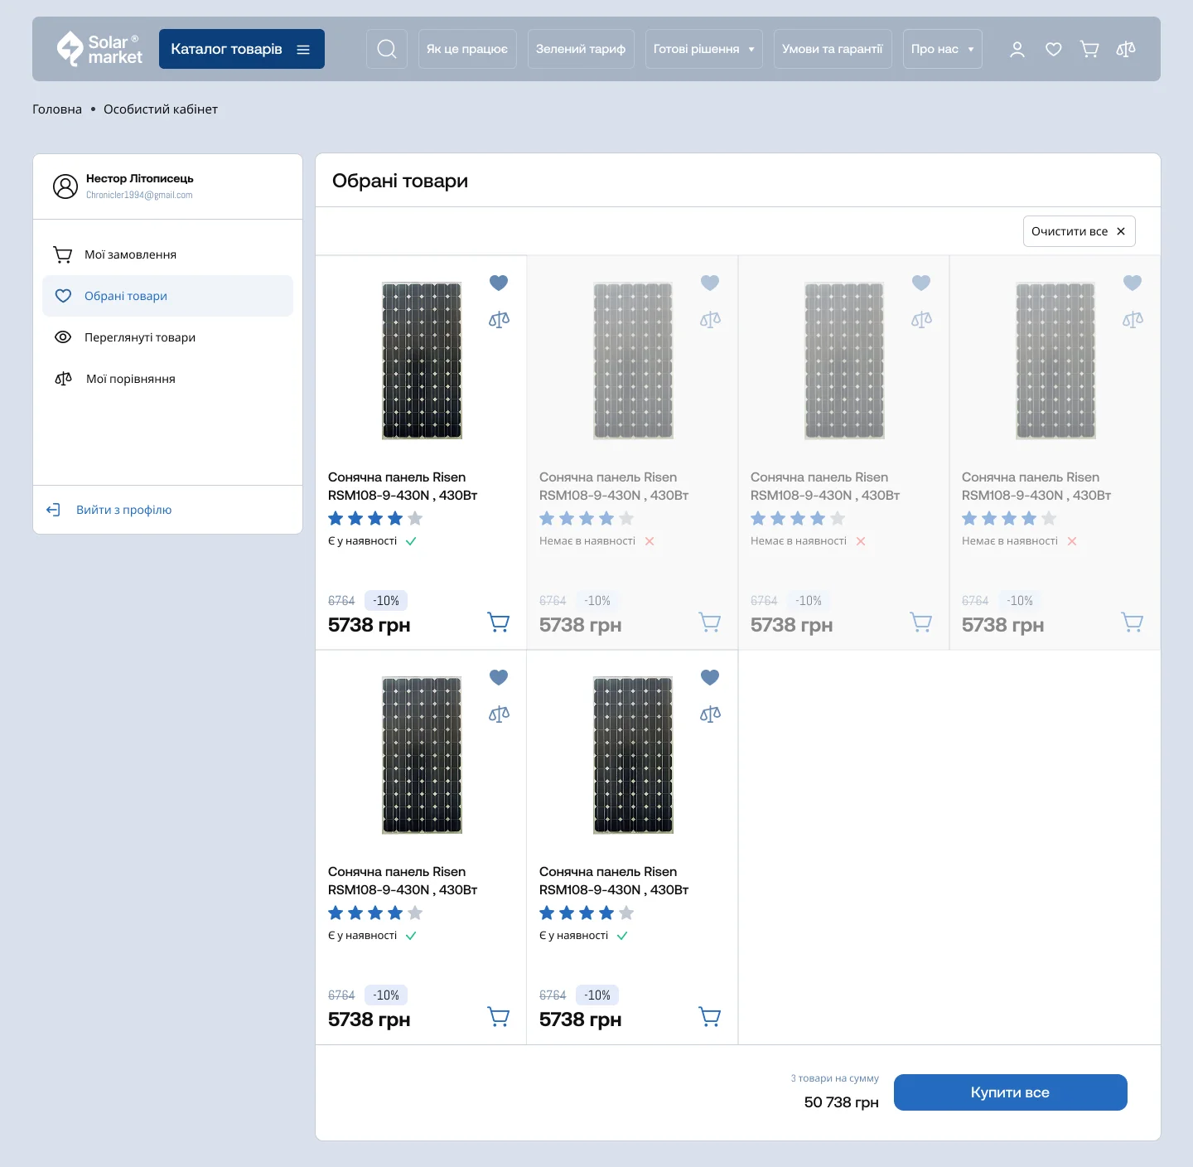Click cart icon on fourth top-row card
Viewport: 1193px width, 1167px height.
tap(1133, 622)
